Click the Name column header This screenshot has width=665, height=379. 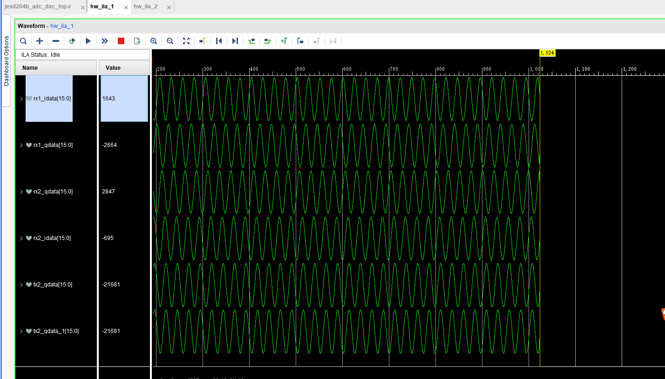[x=56, y=68]
